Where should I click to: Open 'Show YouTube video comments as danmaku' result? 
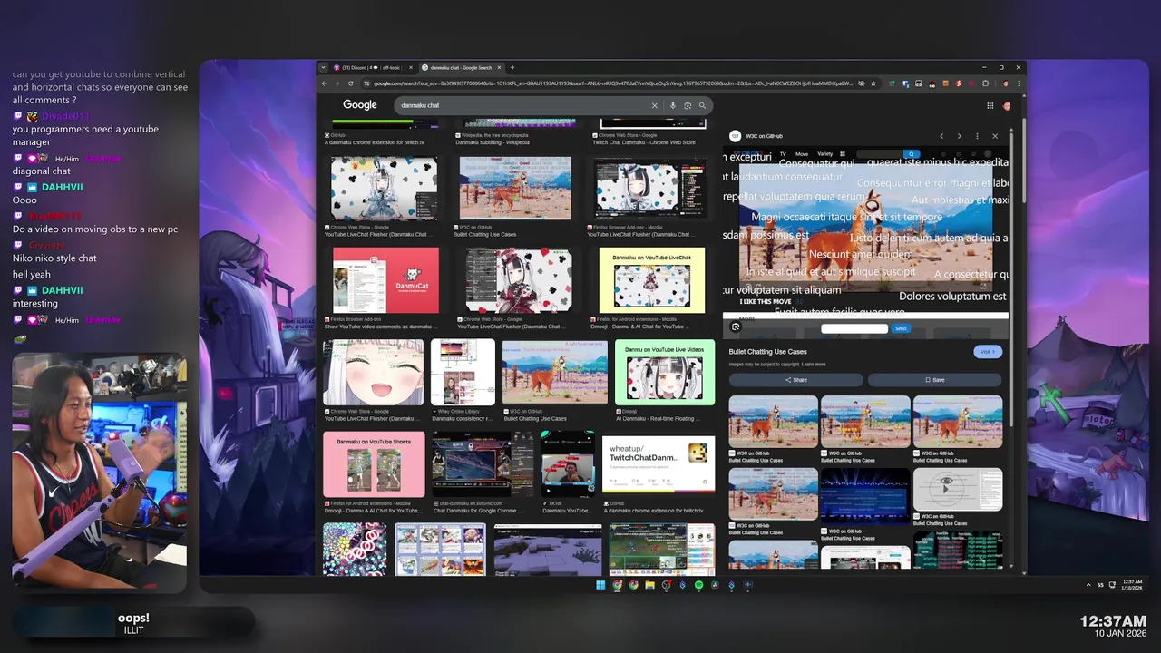pos(379,326)
